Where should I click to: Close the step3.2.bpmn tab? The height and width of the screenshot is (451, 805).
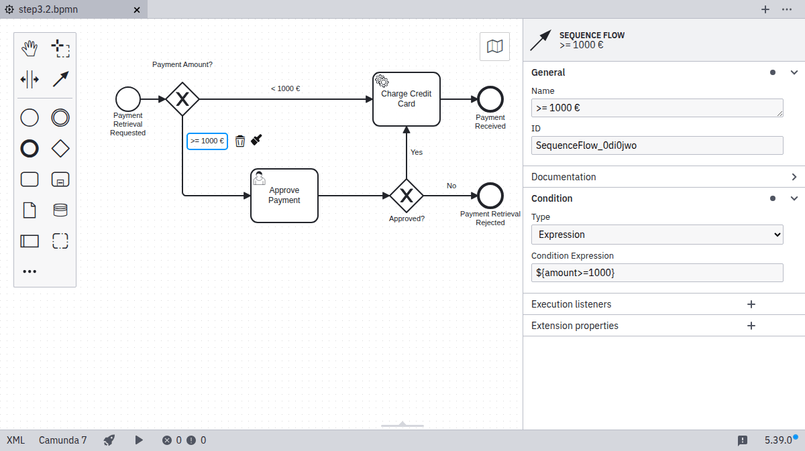(x=137, y=10)
